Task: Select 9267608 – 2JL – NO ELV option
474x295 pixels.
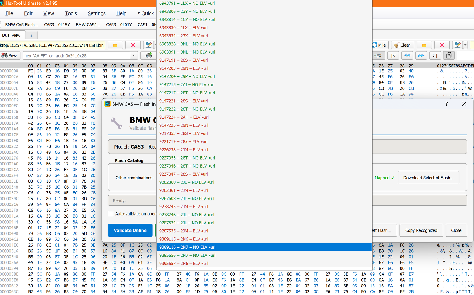Action: tap(264, 198)
